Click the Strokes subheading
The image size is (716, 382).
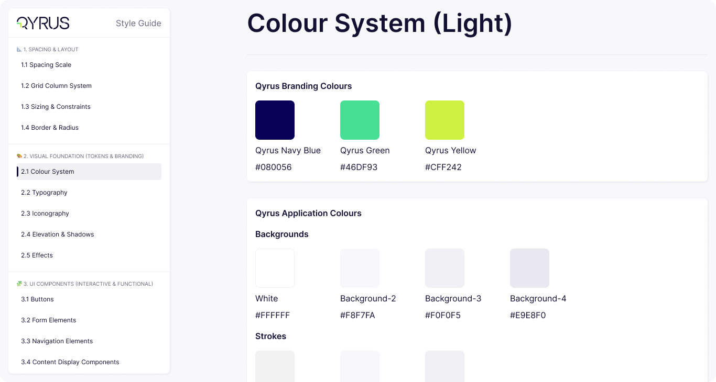[271, 336]
